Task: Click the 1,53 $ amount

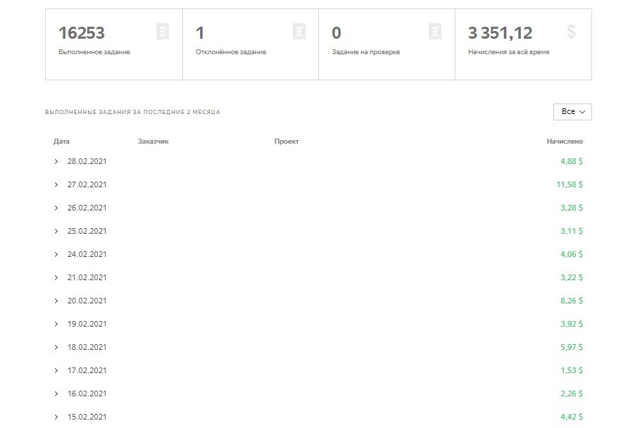Action: (x=572, y=370)
